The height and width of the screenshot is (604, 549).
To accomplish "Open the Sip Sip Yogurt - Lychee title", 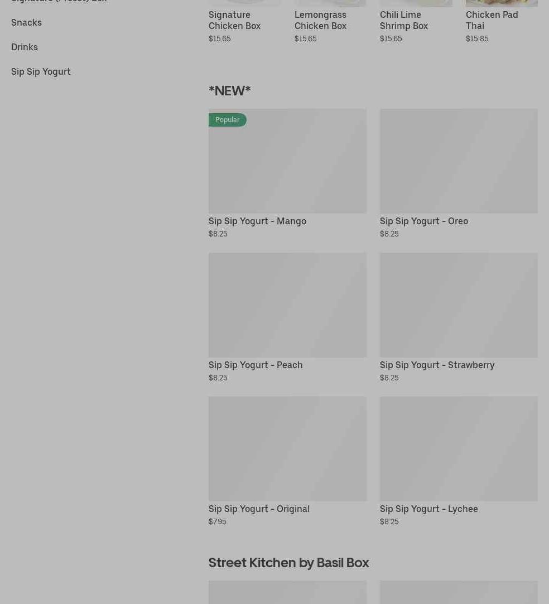I will pos(428,509).
